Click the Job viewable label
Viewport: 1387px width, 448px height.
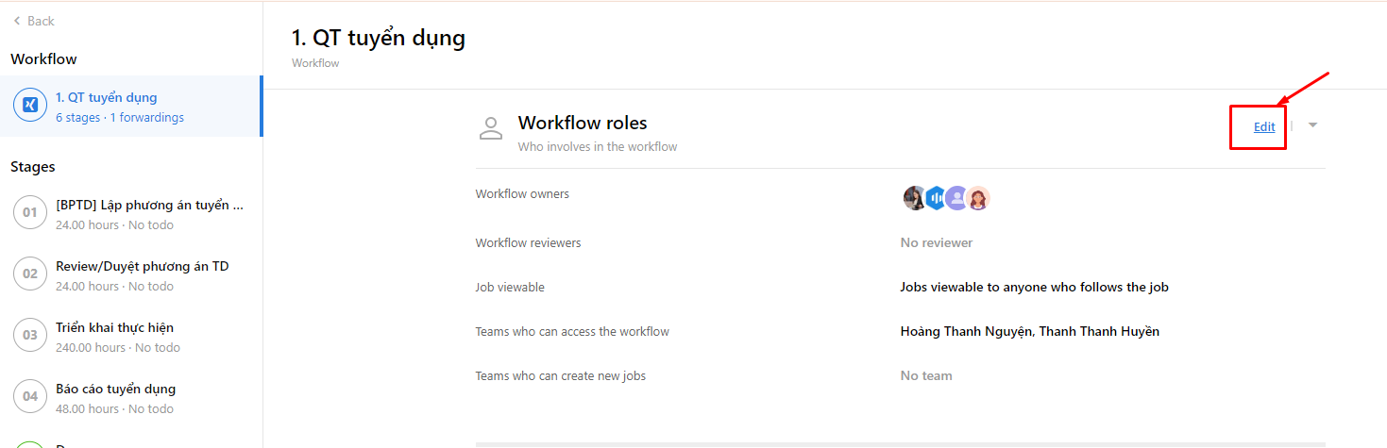[x=510, y=288]
